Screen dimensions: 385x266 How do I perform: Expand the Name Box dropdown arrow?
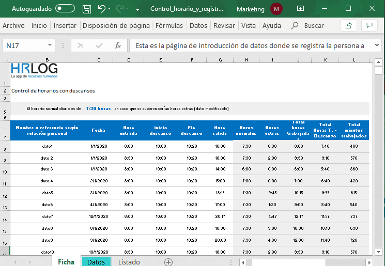[50, 45]
